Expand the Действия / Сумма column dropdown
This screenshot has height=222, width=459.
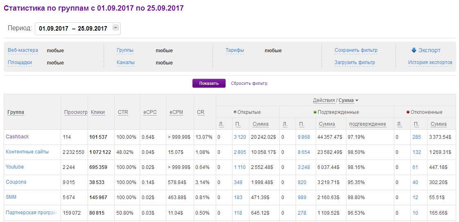tap(357, 100)
